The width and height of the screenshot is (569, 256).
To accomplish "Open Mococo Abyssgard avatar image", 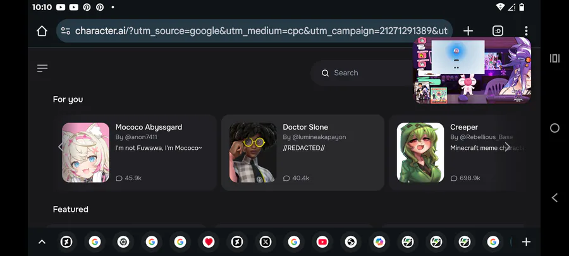I will click(85, 152).
